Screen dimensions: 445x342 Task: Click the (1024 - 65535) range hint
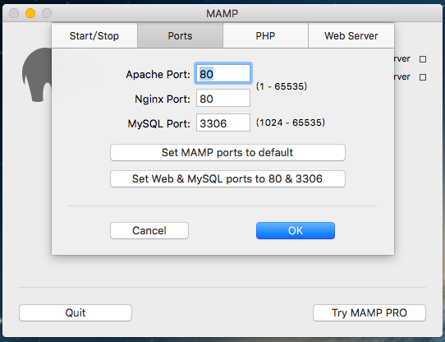(x=291, y=122)
